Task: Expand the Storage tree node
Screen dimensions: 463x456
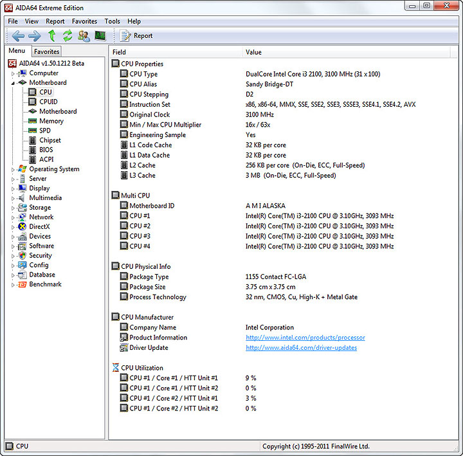Action: pos(13,208)
